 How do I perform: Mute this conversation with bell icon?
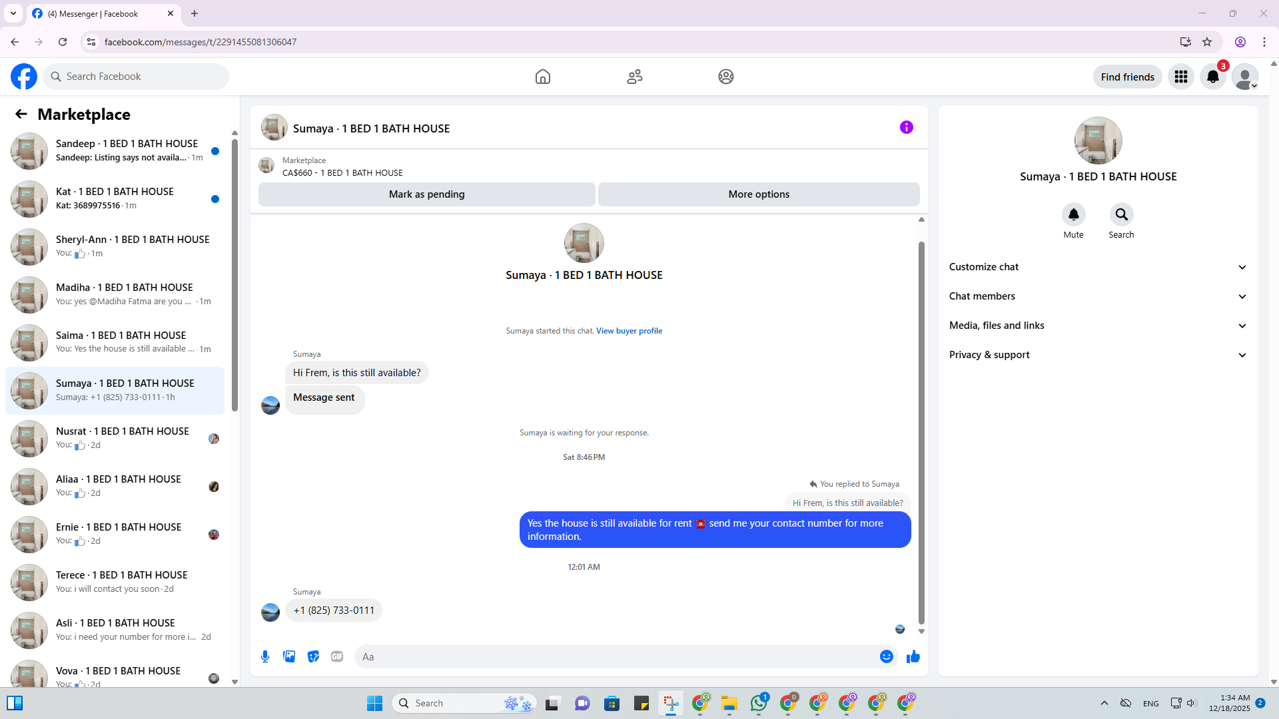(x=1073, y=214)
